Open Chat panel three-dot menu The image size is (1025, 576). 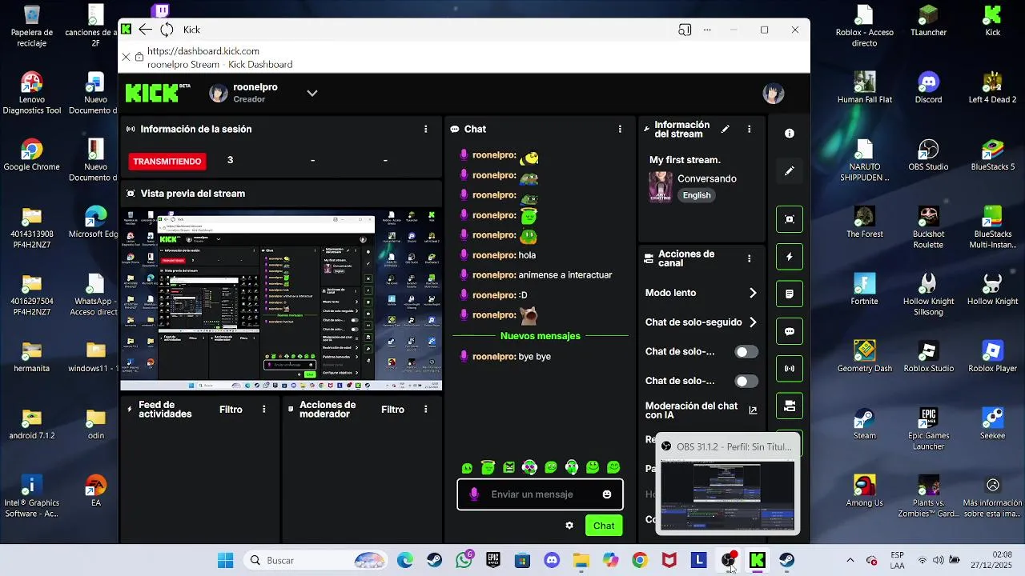620,129
